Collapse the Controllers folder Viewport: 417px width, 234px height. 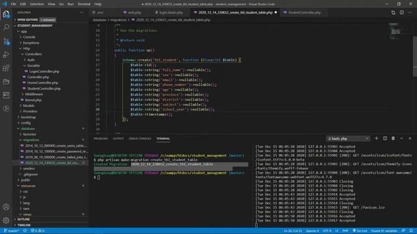pyautogui.click(x=33, y=54)
